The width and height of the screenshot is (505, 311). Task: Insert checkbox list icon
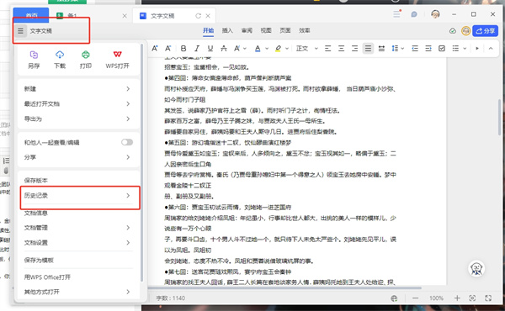442,48
